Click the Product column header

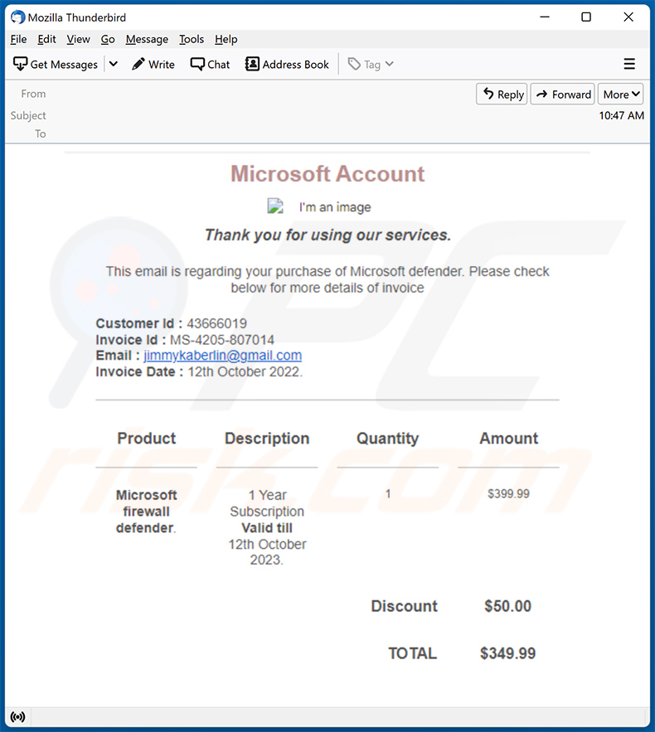tap(147, 439)
